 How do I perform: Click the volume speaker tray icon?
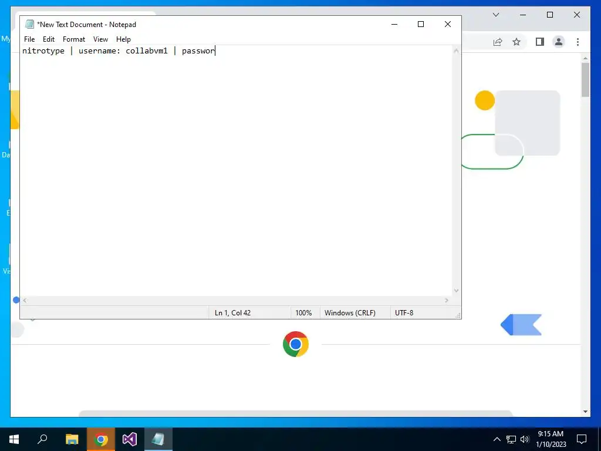coord(525,439)
